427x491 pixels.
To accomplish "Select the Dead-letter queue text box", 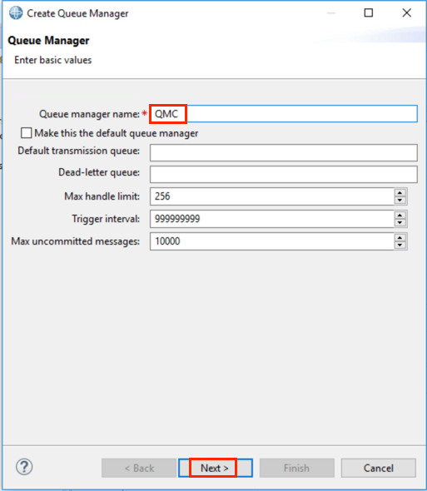I will (284, 174).
